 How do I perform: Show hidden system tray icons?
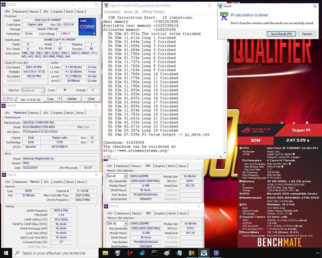317,253
